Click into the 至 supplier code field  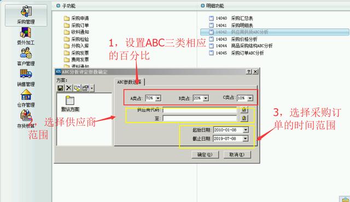tap(200, 119)
